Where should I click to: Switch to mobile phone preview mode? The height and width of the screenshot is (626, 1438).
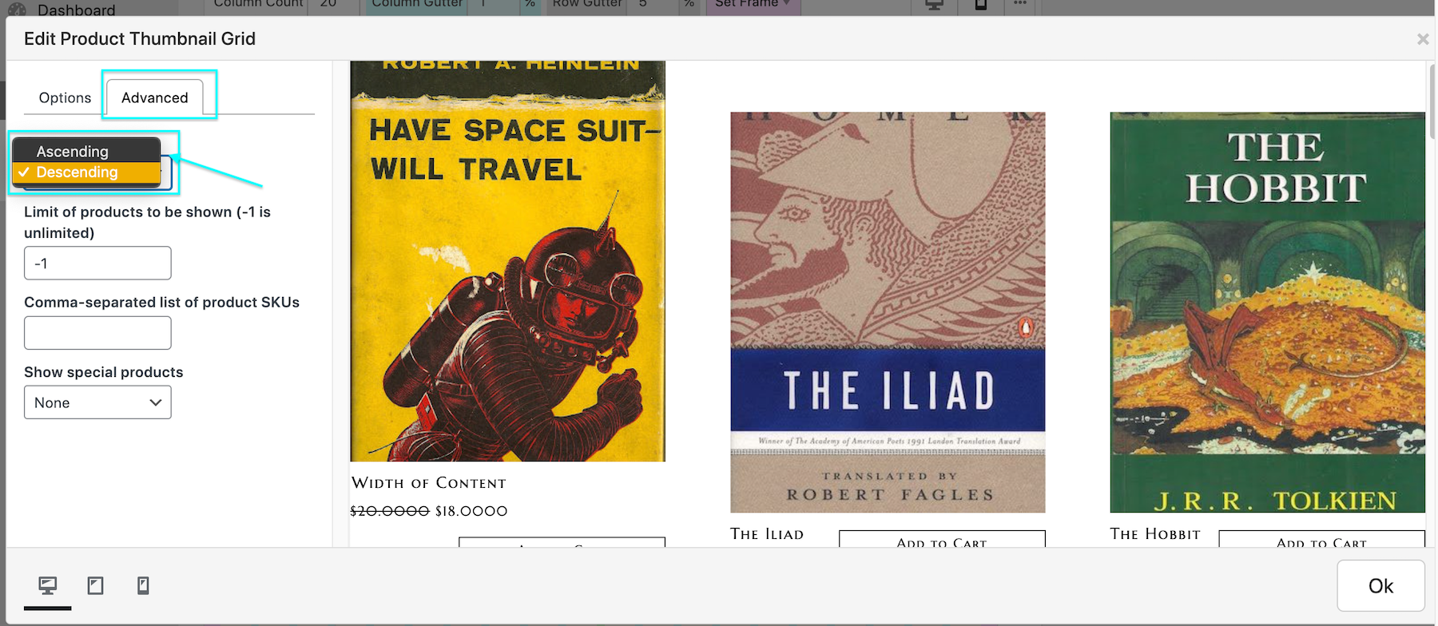coord(143,586)
